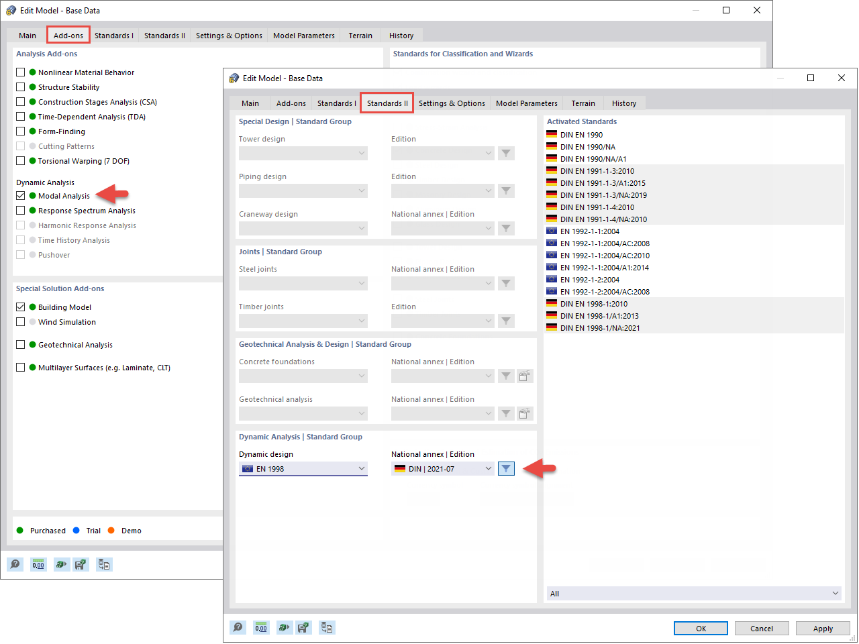859x644 pixels.
Task: Click the filter icon in Timber joints row
Action: (x=506, y=321)
